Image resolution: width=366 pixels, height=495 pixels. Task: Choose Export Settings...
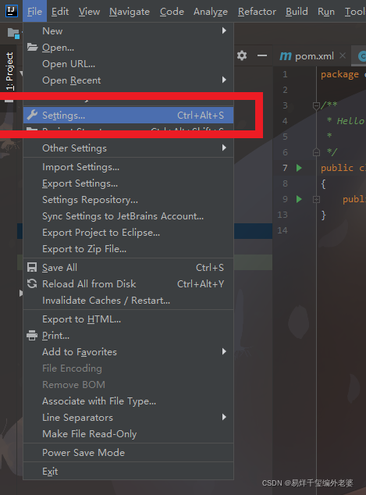(129, 183)
